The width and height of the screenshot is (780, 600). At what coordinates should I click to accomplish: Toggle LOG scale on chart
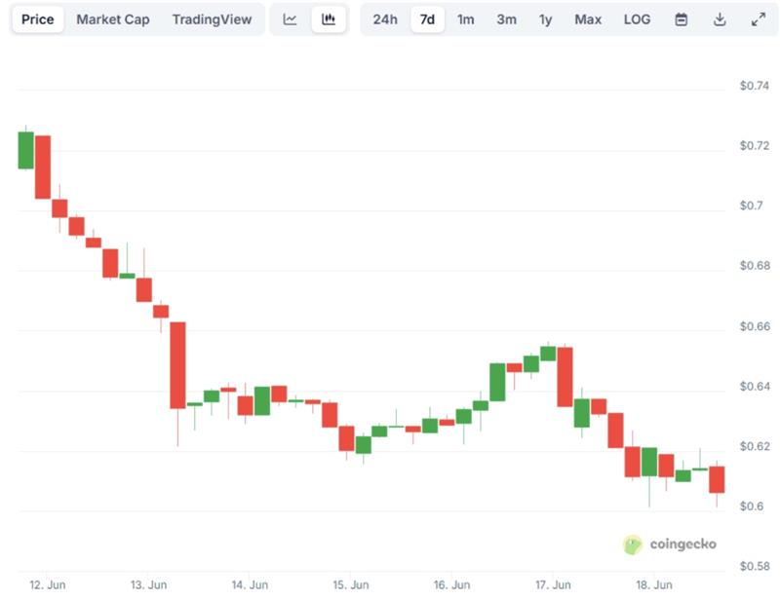637,19
